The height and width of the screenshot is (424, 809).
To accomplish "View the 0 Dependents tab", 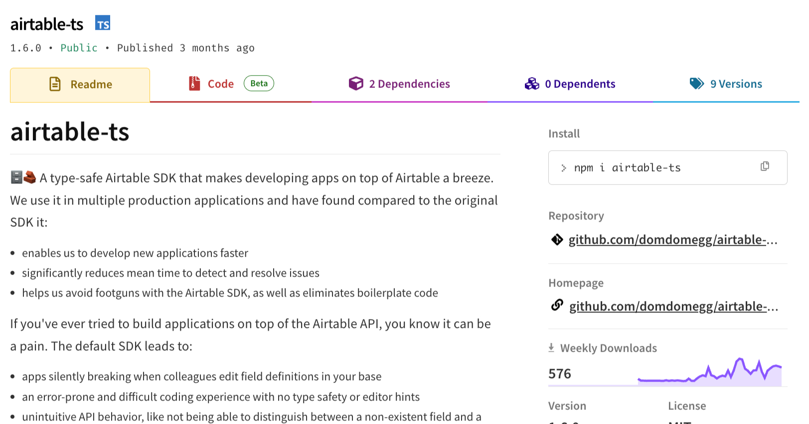I will pyautogui.click(x=580, y=84).
